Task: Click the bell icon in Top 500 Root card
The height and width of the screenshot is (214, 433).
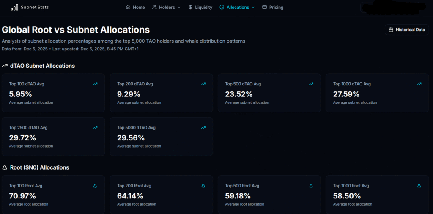Action: point(311,186)
